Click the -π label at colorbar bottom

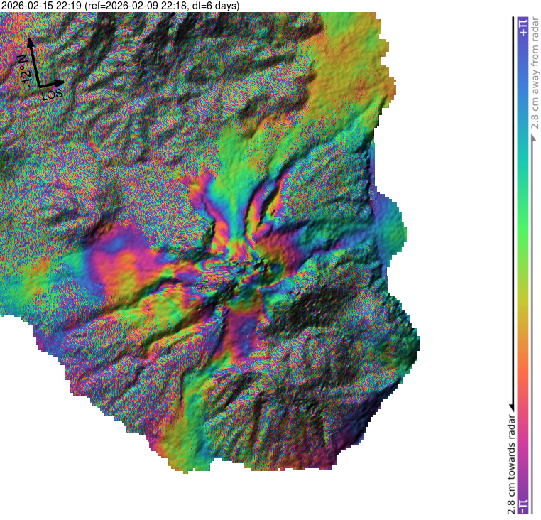[523, 504]
